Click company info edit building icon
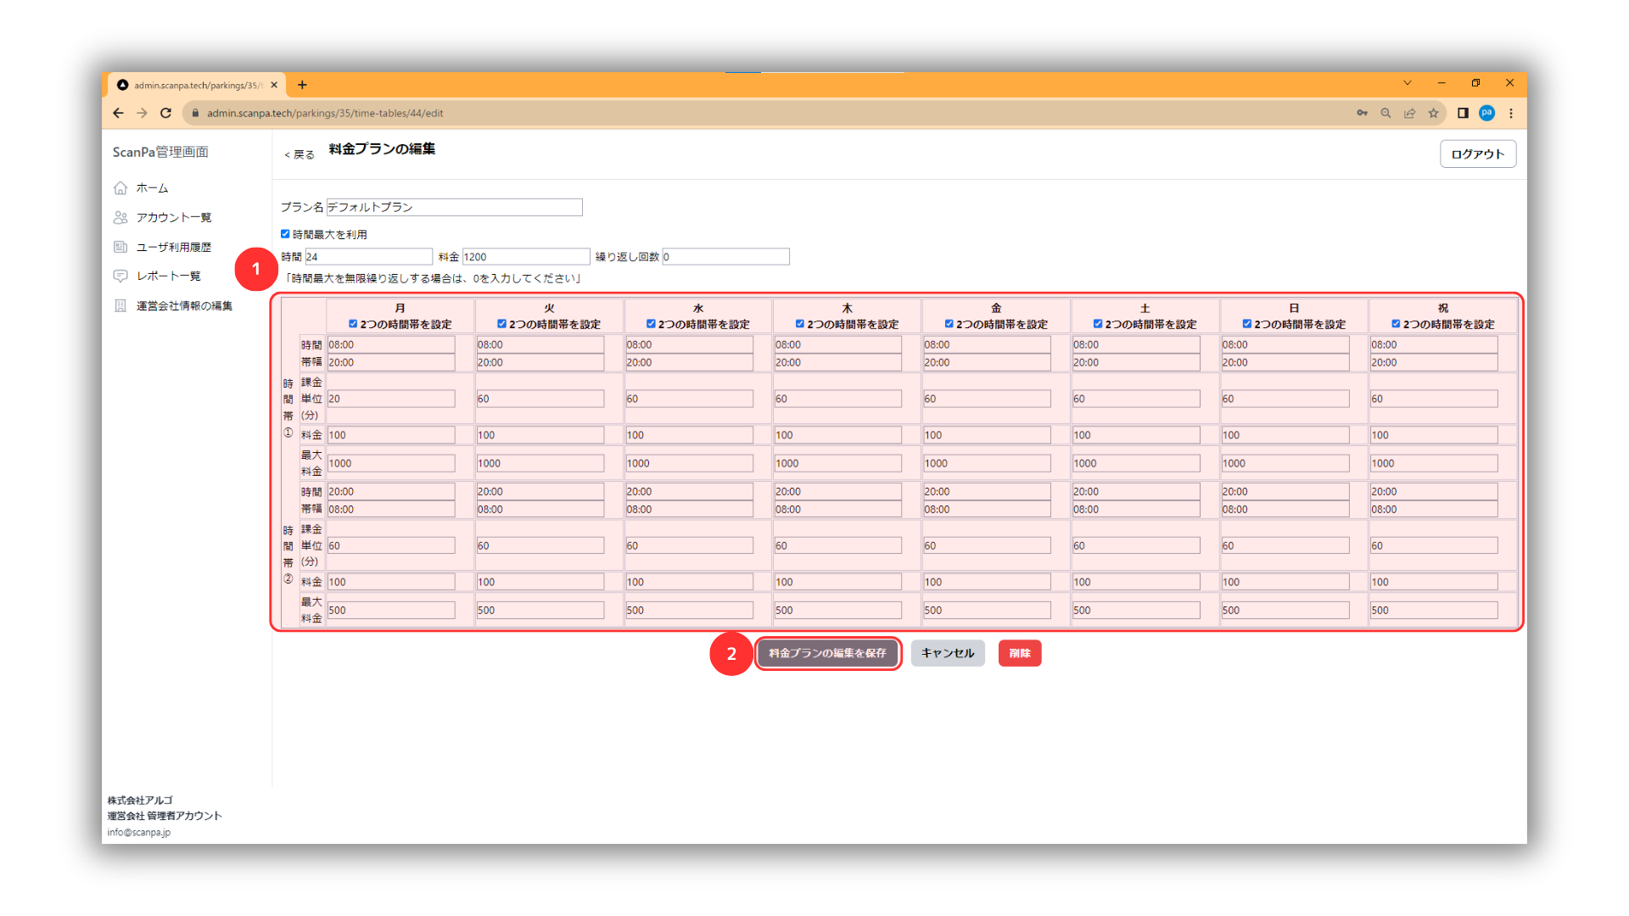Screen dimensions: 1629x916 tap(120, 305)
